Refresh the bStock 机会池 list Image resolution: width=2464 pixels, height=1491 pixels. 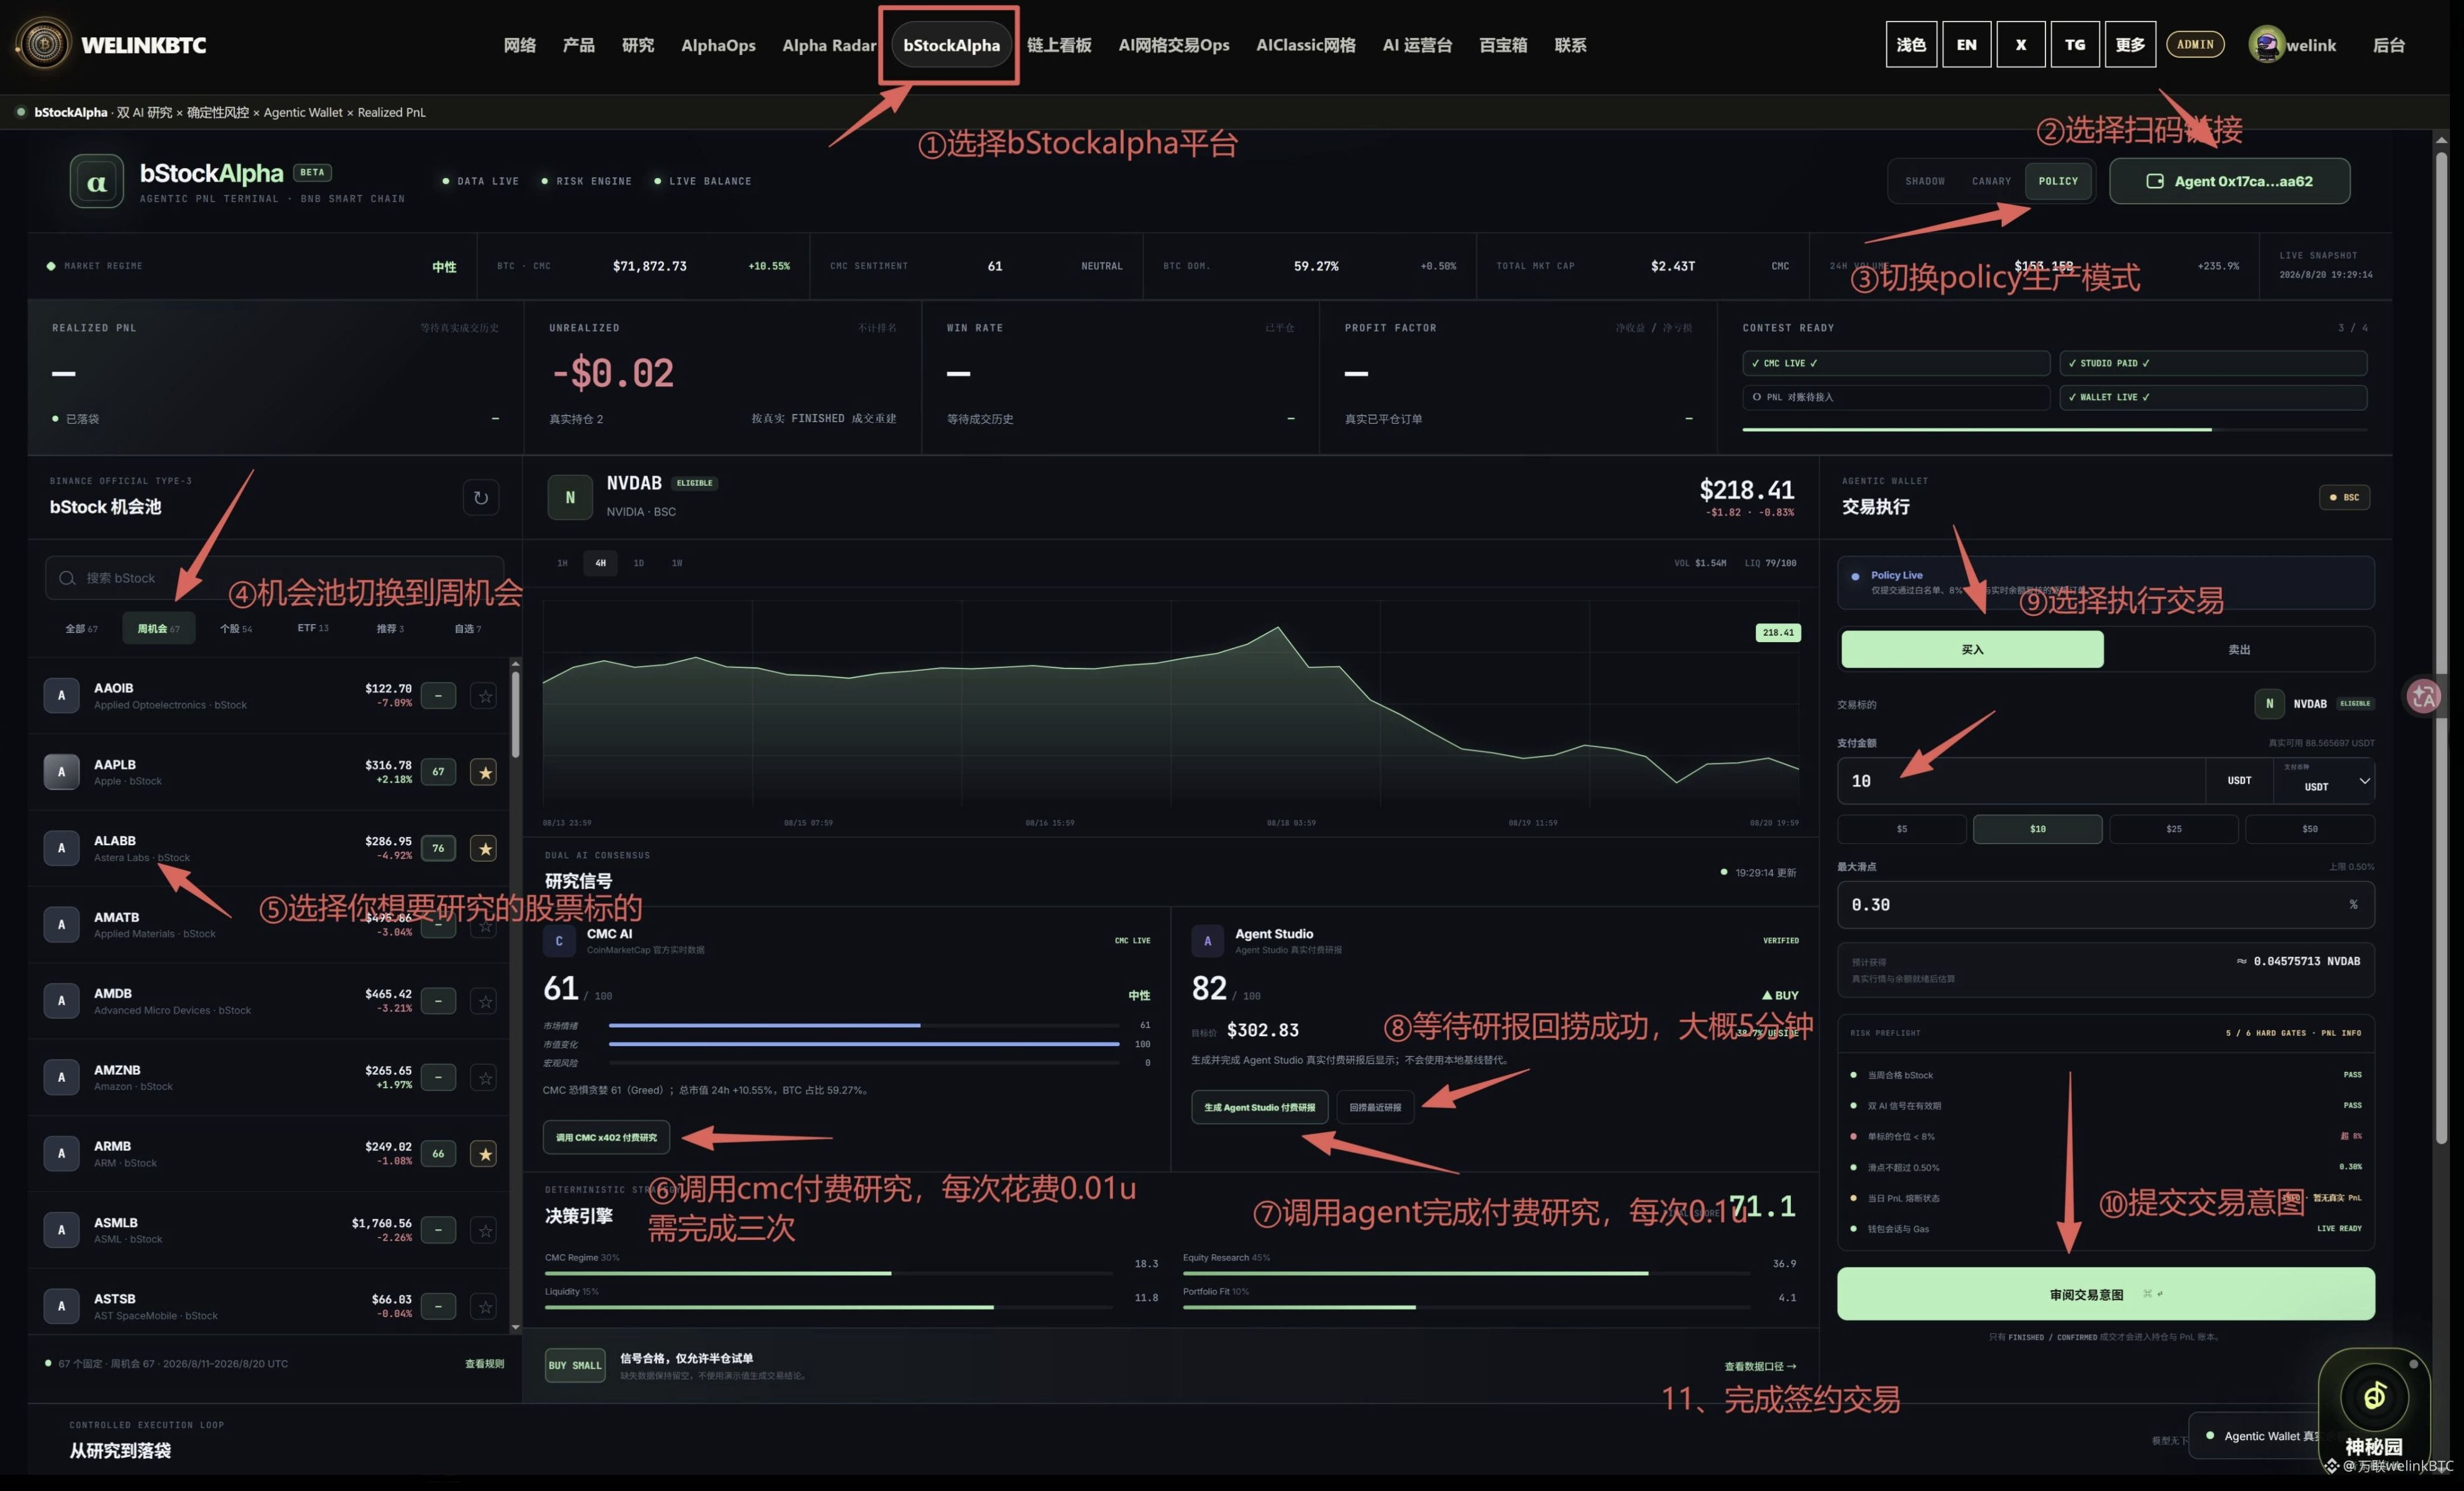pyautogui.click(x=480, y=497)
